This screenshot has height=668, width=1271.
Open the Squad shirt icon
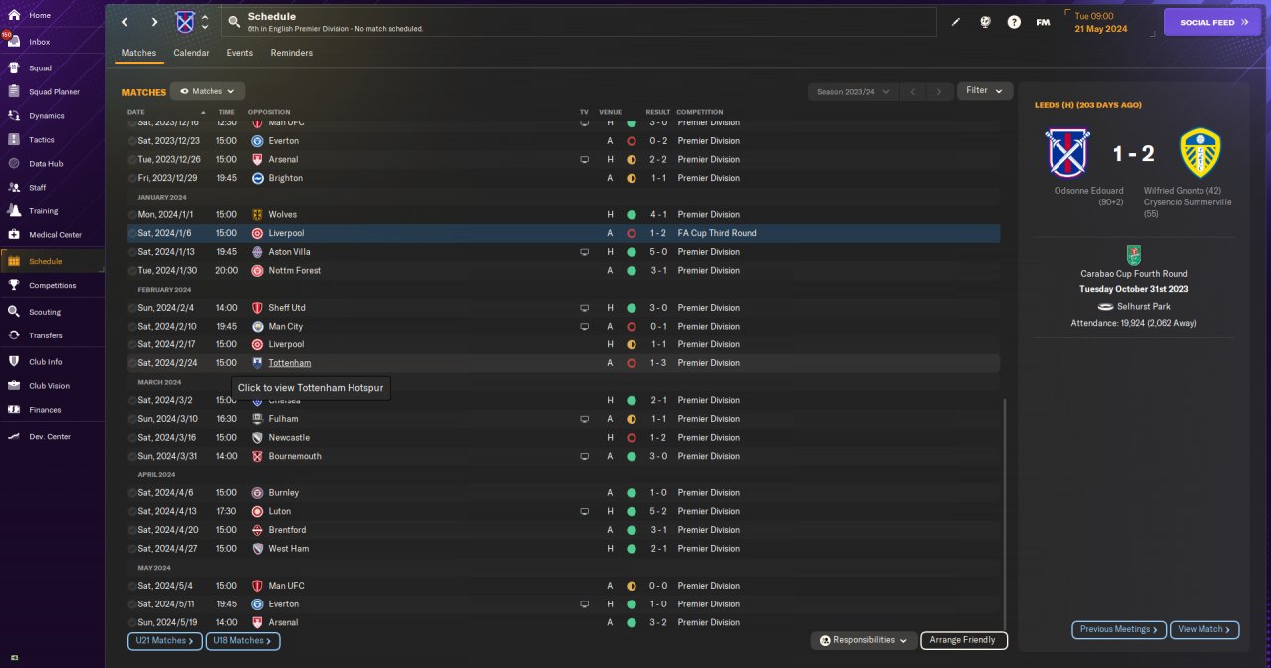[x=14, y=68]
